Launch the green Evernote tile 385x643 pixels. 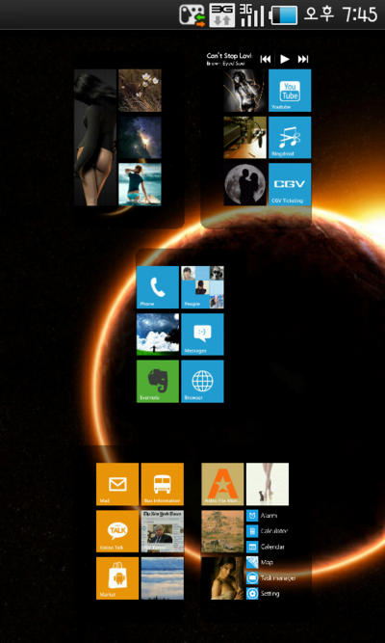[x=158, y=382]
